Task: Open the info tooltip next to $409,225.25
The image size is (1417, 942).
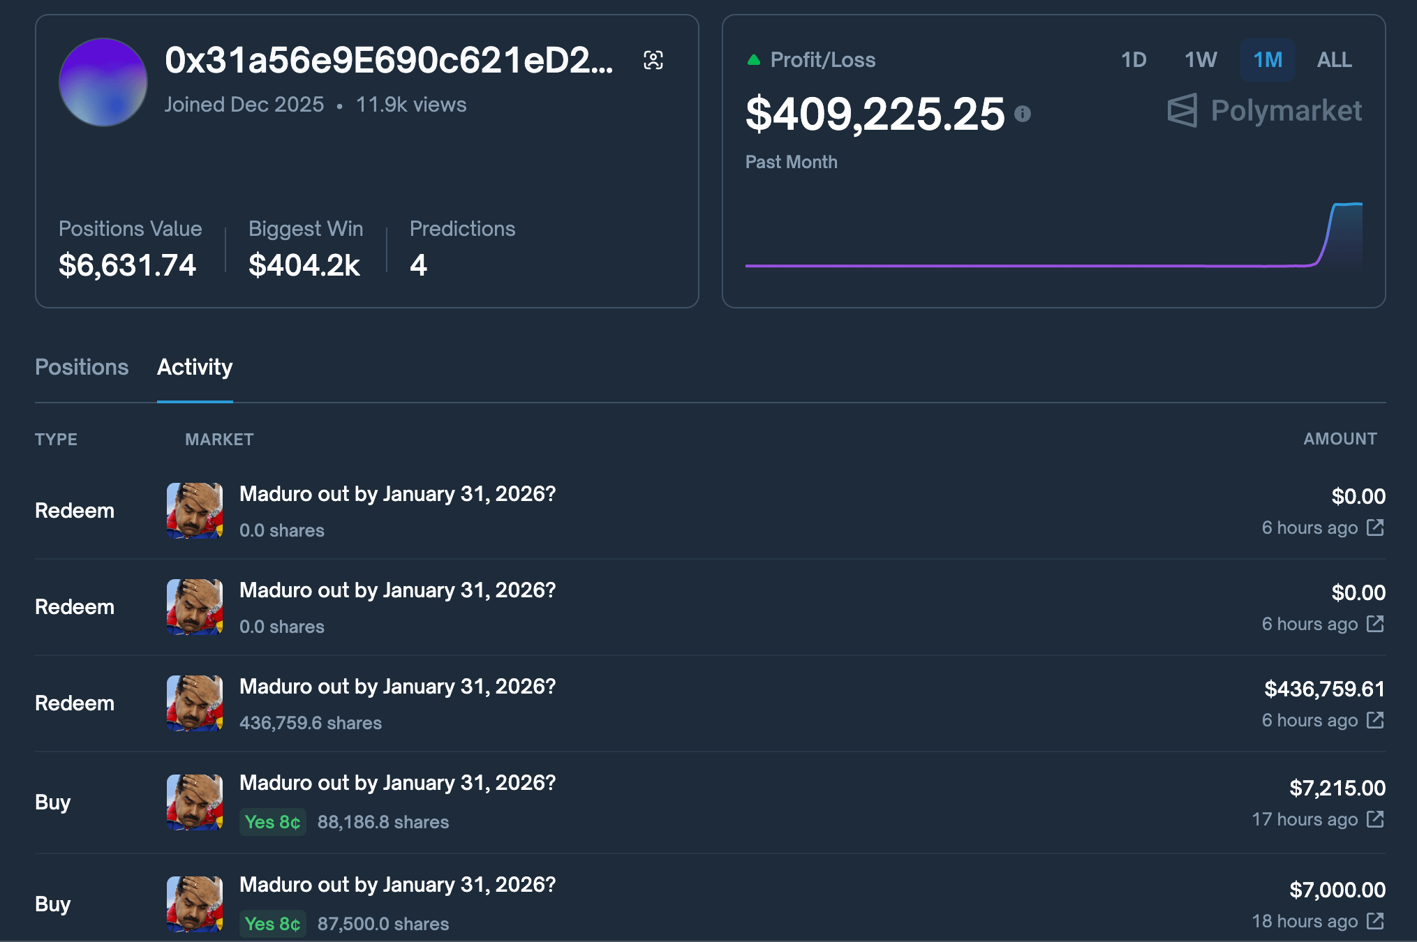Action: click(x=1022, y=114)
